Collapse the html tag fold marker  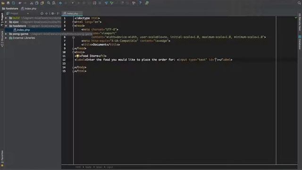coord(74,22)
